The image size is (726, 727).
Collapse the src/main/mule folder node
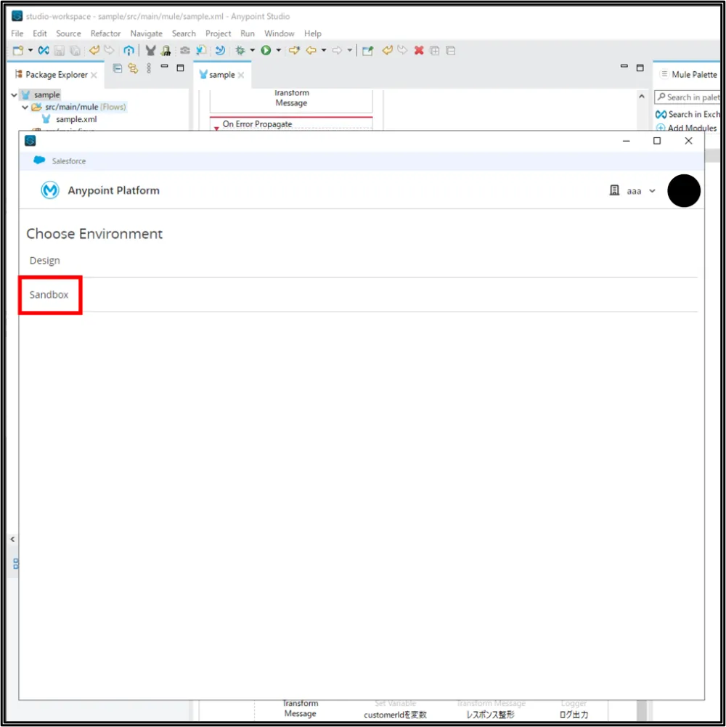click(25, 107)
